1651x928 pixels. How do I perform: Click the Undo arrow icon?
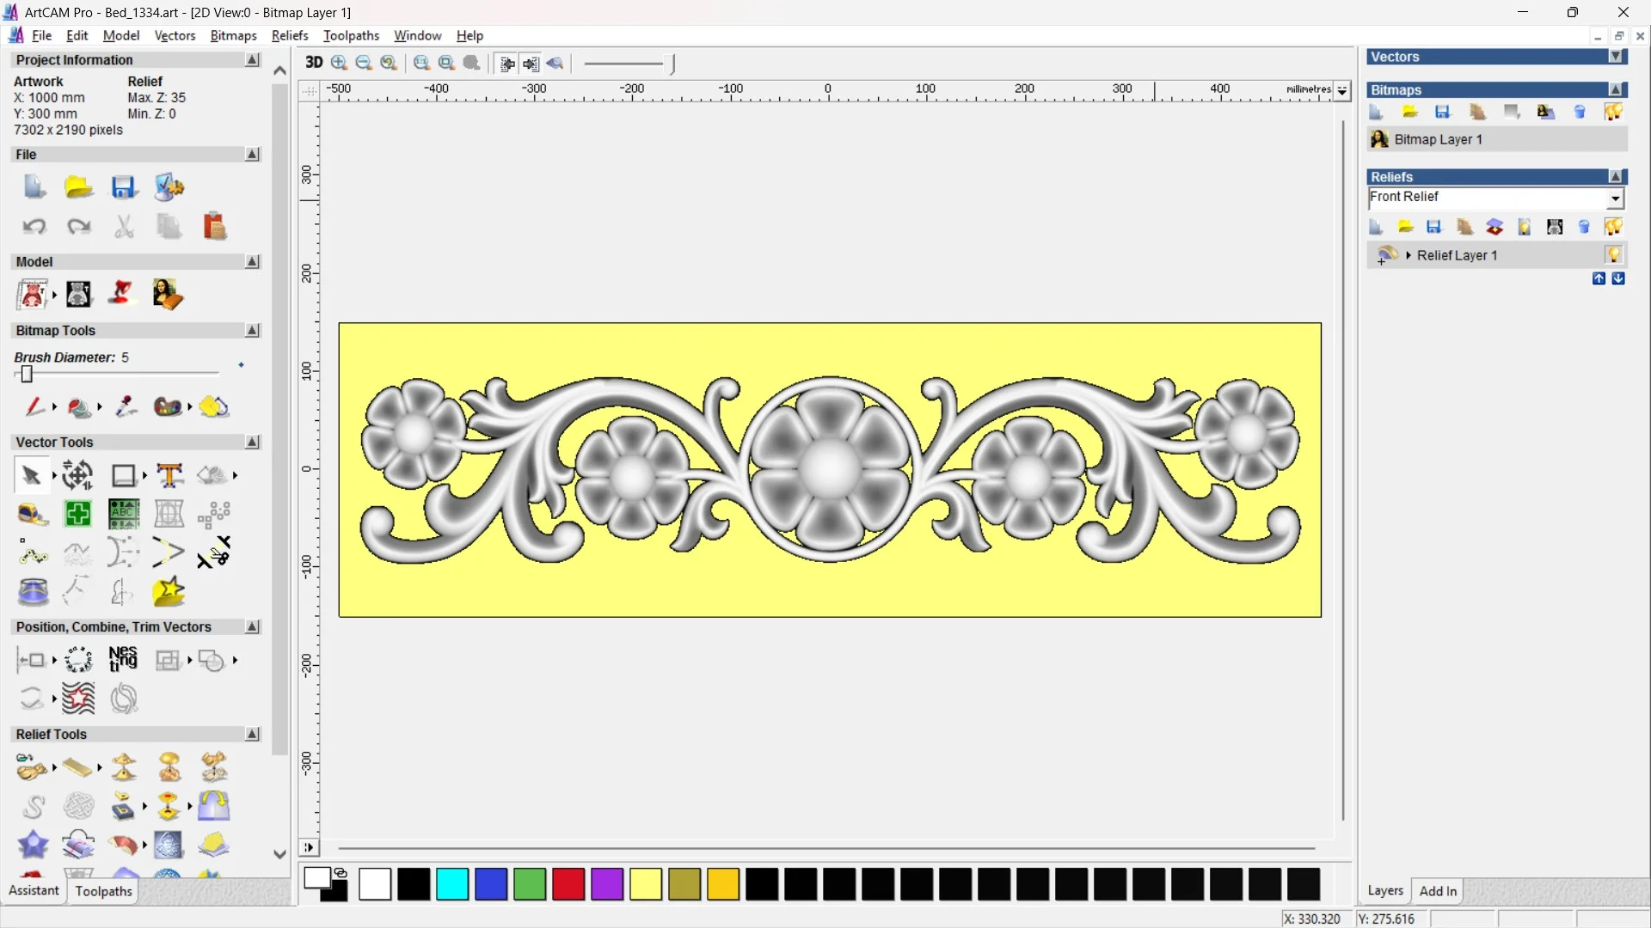[x=34, y=227]
